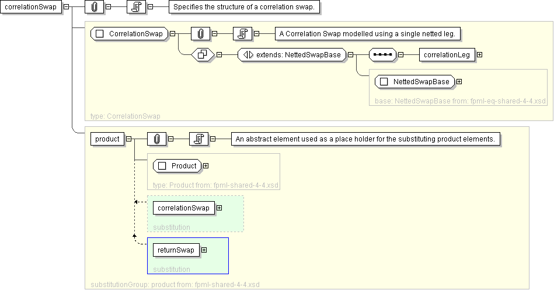The height and width of the screenshot is (290, 554).
Task: Click 'A Correlation Swap modelled using a single netted leg.'
Action: click(x=367, y=33)
